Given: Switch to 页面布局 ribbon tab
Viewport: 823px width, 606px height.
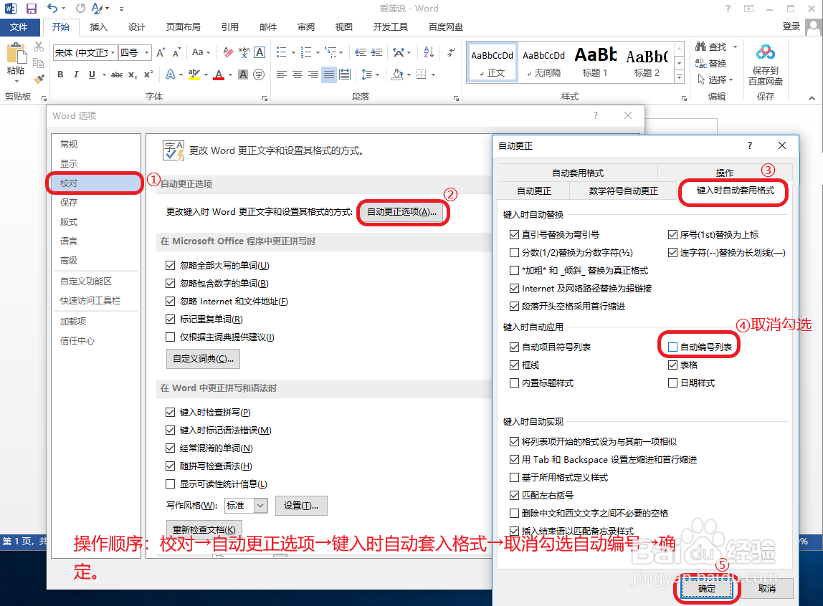Looking at the screenshot, I should [x=184, y=27].
